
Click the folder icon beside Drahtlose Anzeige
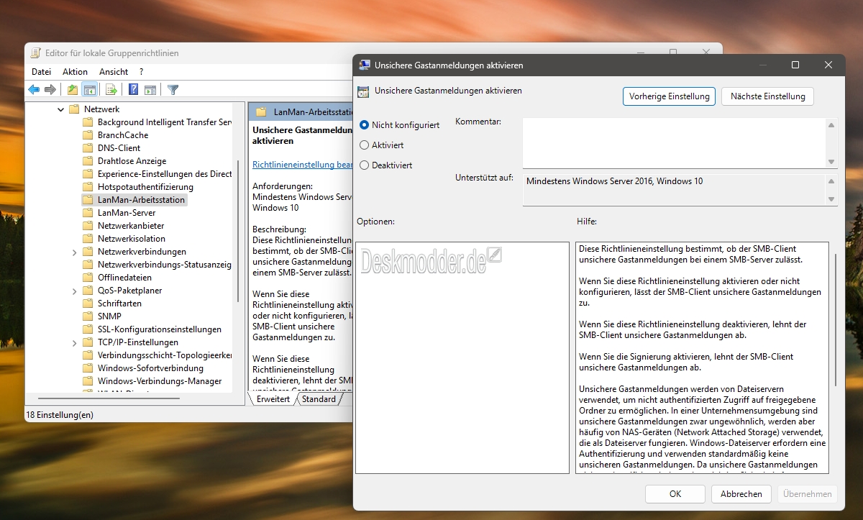(x=88, y=161)
